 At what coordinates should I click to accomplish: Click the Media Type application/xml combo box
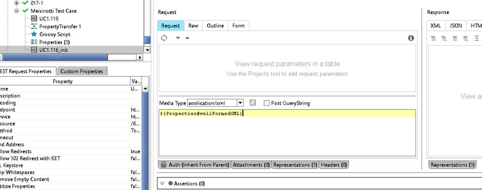tap(215, 103)
